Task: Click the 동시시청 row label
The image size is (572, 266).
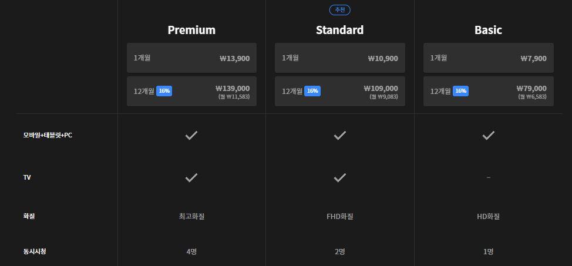Action: 35,251
